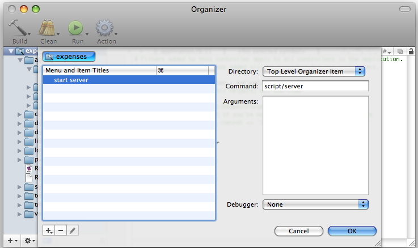Click the lock icon in editor bar
The width and height of the screenshot is (418, 248).
pos(411,51)
